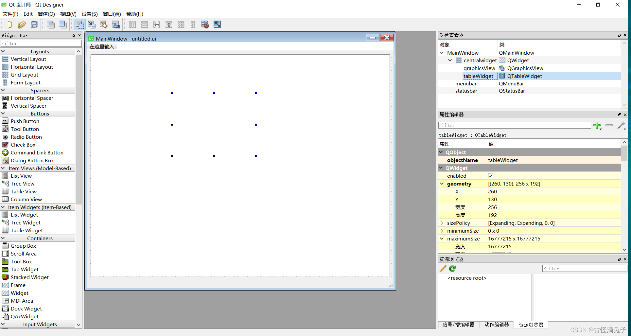Select the graphicsView item in object inspector
The width and height of the screenshot is (631, 336).
coord(479,68)
